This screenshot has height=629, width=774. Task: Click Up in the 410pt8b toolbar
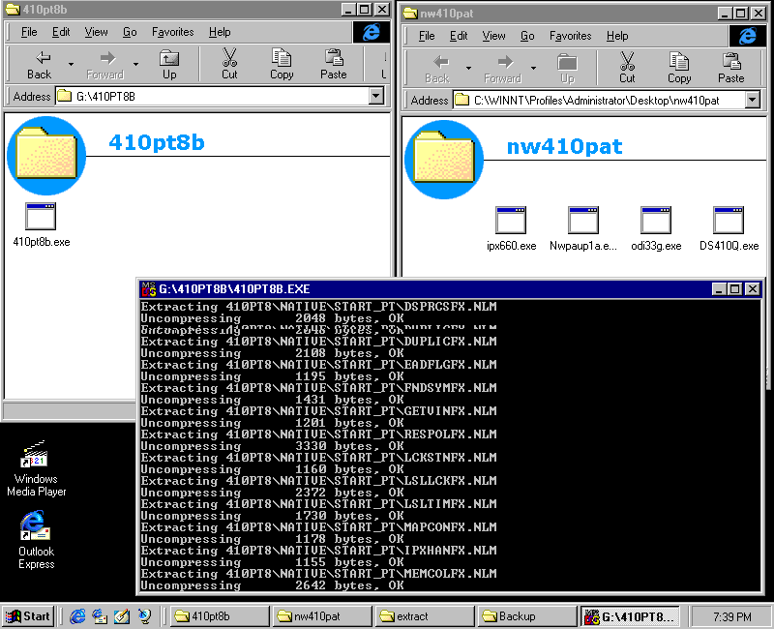169,64
